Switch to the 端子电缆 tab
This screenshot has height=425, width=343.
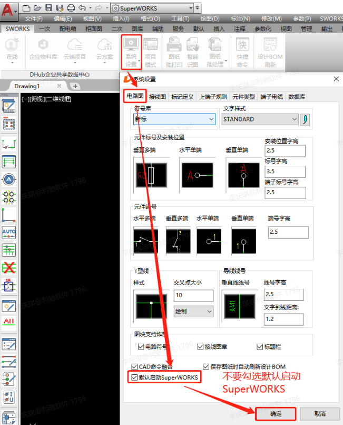[271, 97]
